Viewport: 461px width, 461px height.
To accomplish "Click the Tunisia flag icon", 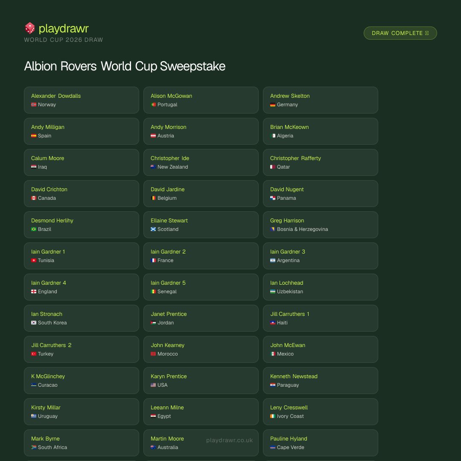I will [x=34, y=260].
